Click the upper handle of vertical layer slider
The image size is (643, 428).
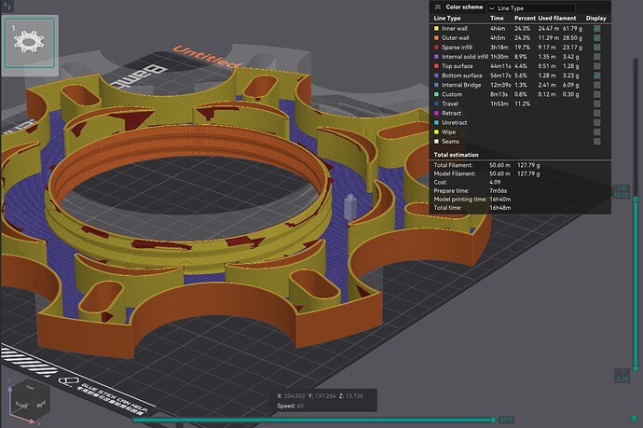(x=636, y=199)
